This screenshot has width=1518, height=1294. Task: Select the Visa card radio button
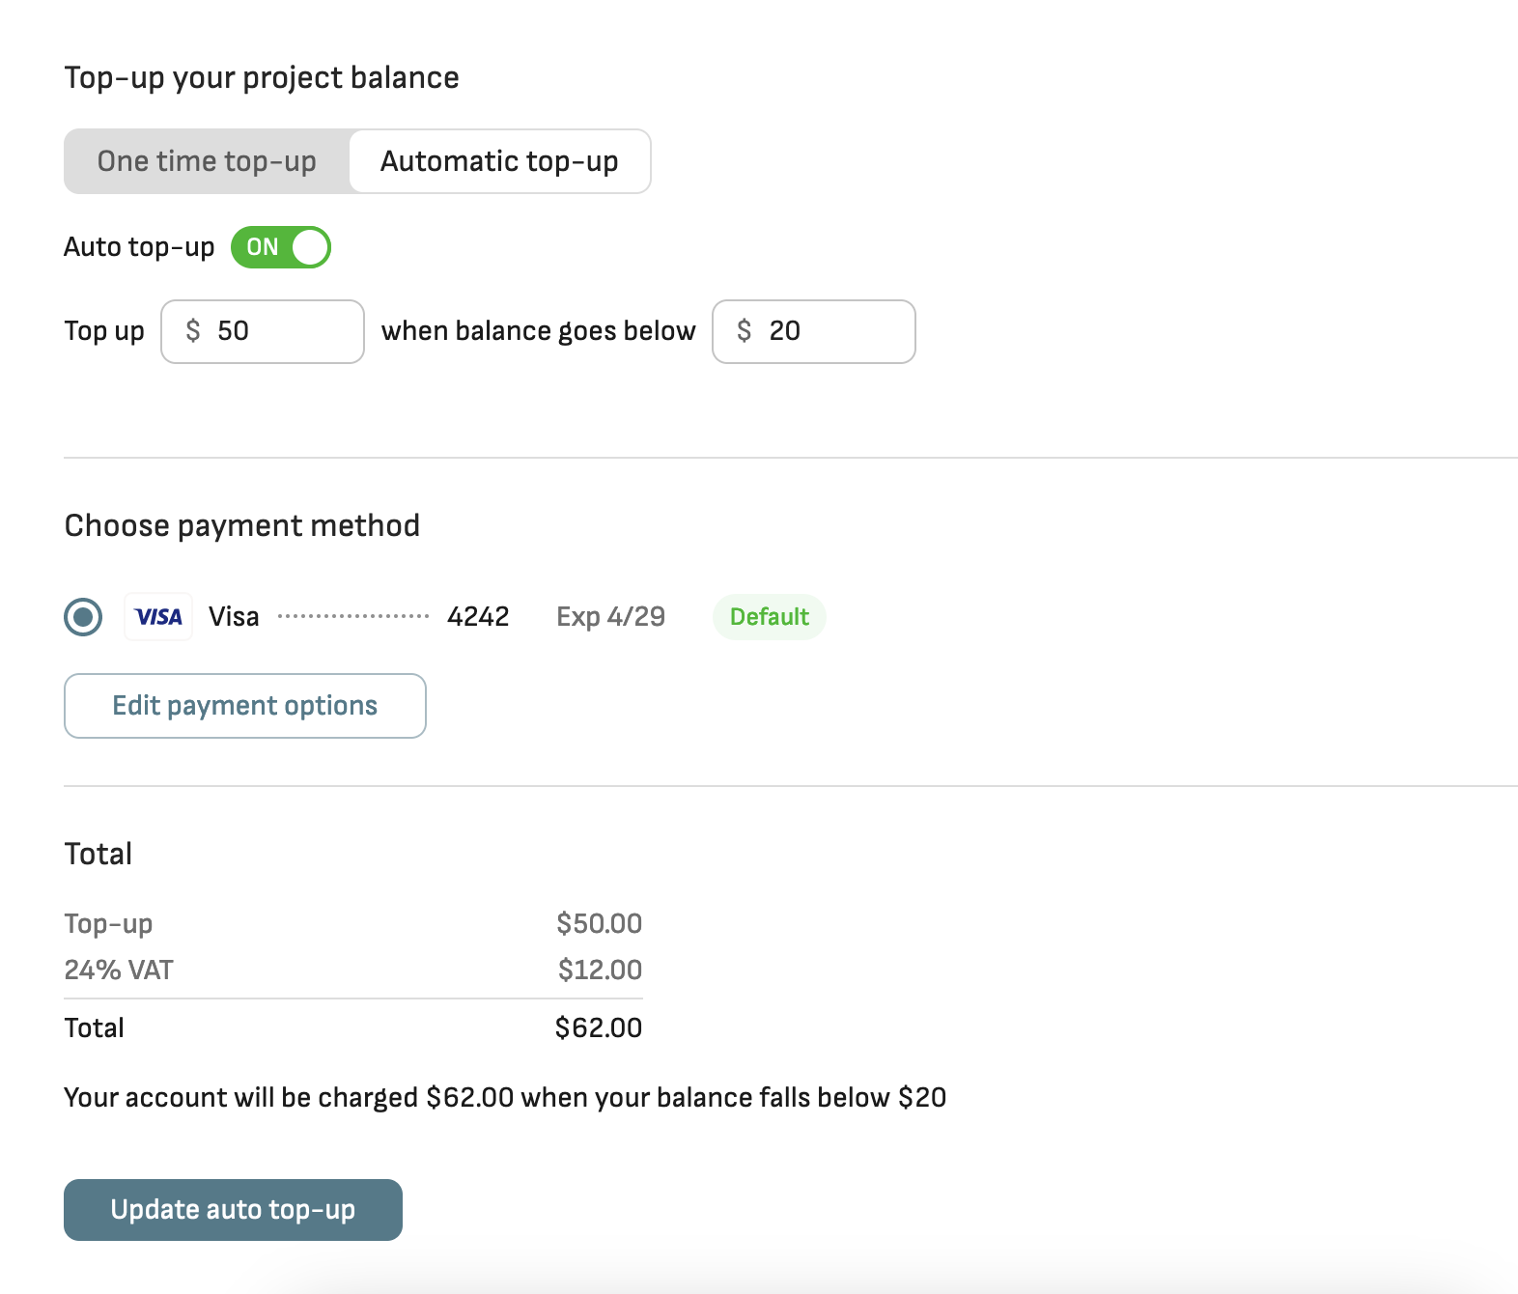83,616
